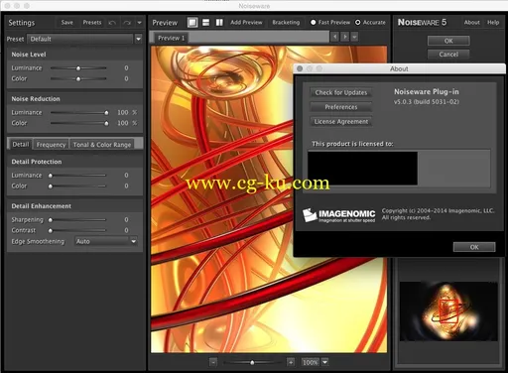
Task: Click Add Preview in toolbar
Action: pos(246,23)
